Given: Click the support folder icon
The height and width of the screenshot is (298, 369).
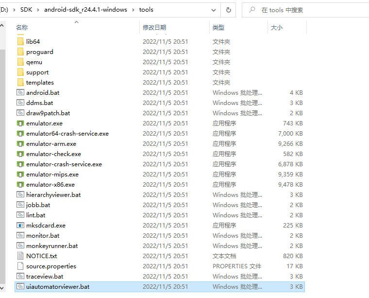Looking at the screenshot, I should pos(20,72).
